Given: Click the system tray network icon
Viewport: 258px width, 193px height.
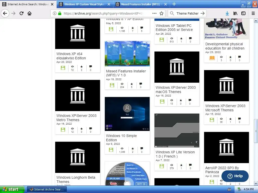Looking at the screenshot, I should tap(239, 189).
